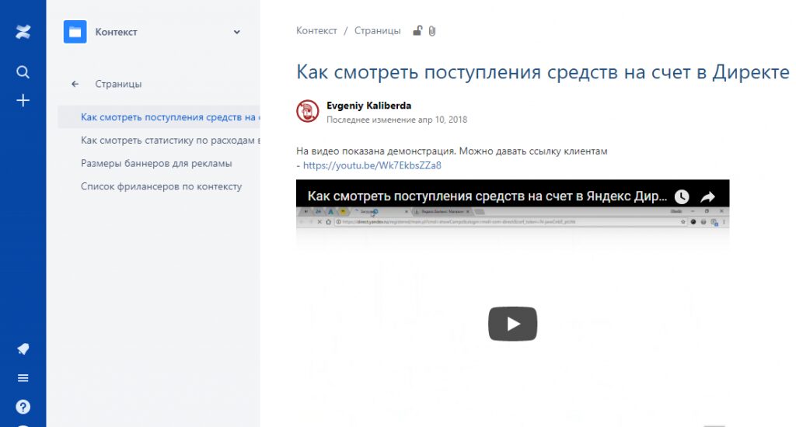Click the plus icon to create a page

(23, 100)
